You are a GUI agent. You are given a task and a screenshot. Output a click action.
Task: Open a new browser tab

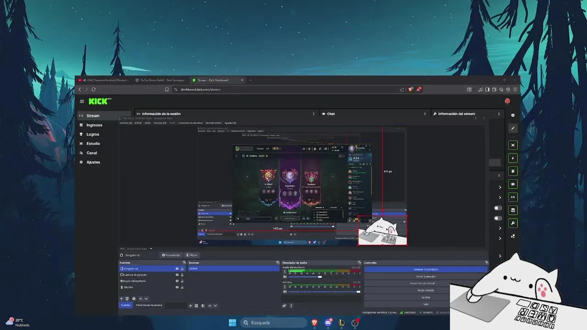point(250,80)
